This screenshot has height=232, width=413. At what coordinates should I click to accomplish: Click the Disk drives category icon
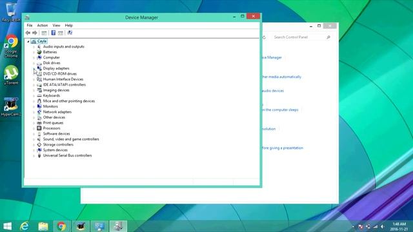tap(39, 63)
